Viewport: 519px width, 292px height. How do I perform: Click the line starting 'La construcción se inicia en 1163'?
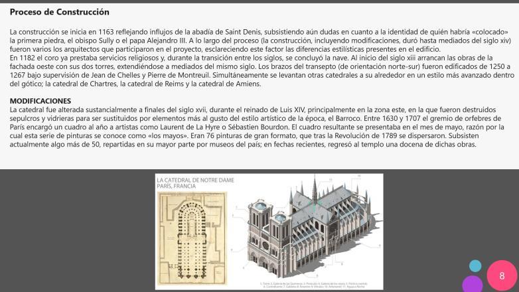point(259,32)
